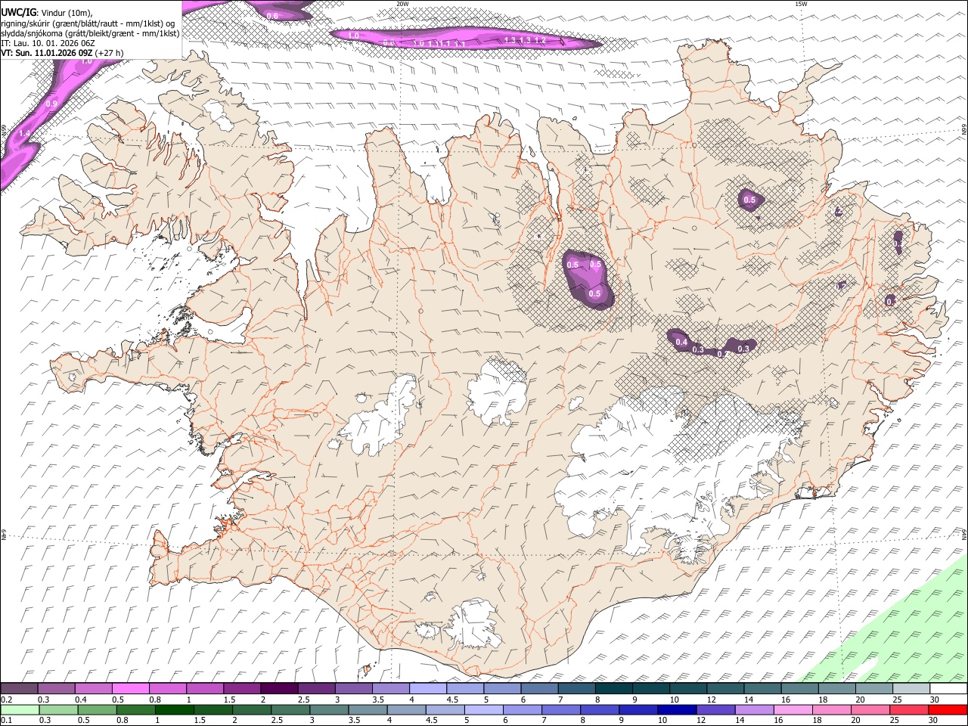Click the light periwinkle 4 mm snow legend swatch
This screenshot has height=726, width=968.
tap(427, 688)
